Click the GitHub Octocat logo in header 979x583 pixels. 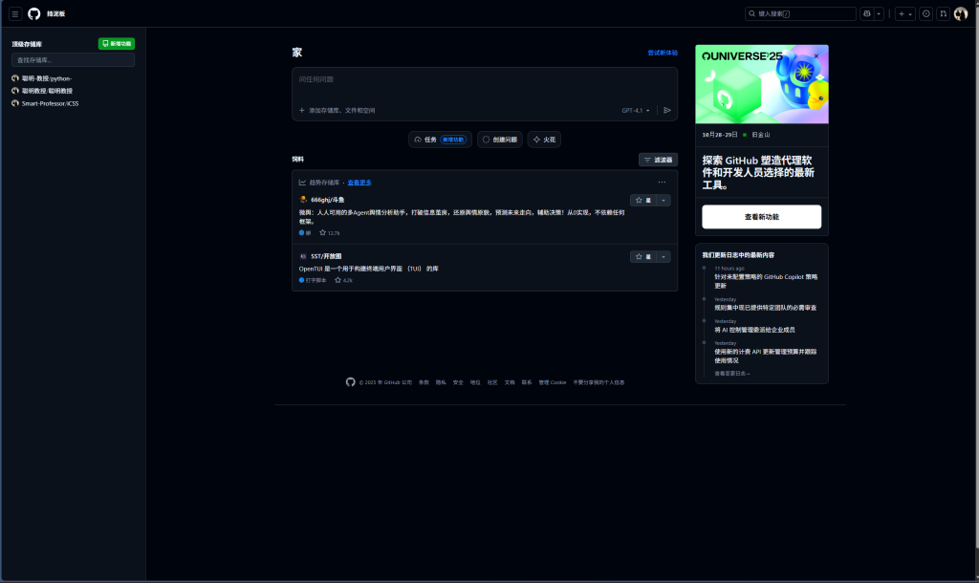[34, 14]
